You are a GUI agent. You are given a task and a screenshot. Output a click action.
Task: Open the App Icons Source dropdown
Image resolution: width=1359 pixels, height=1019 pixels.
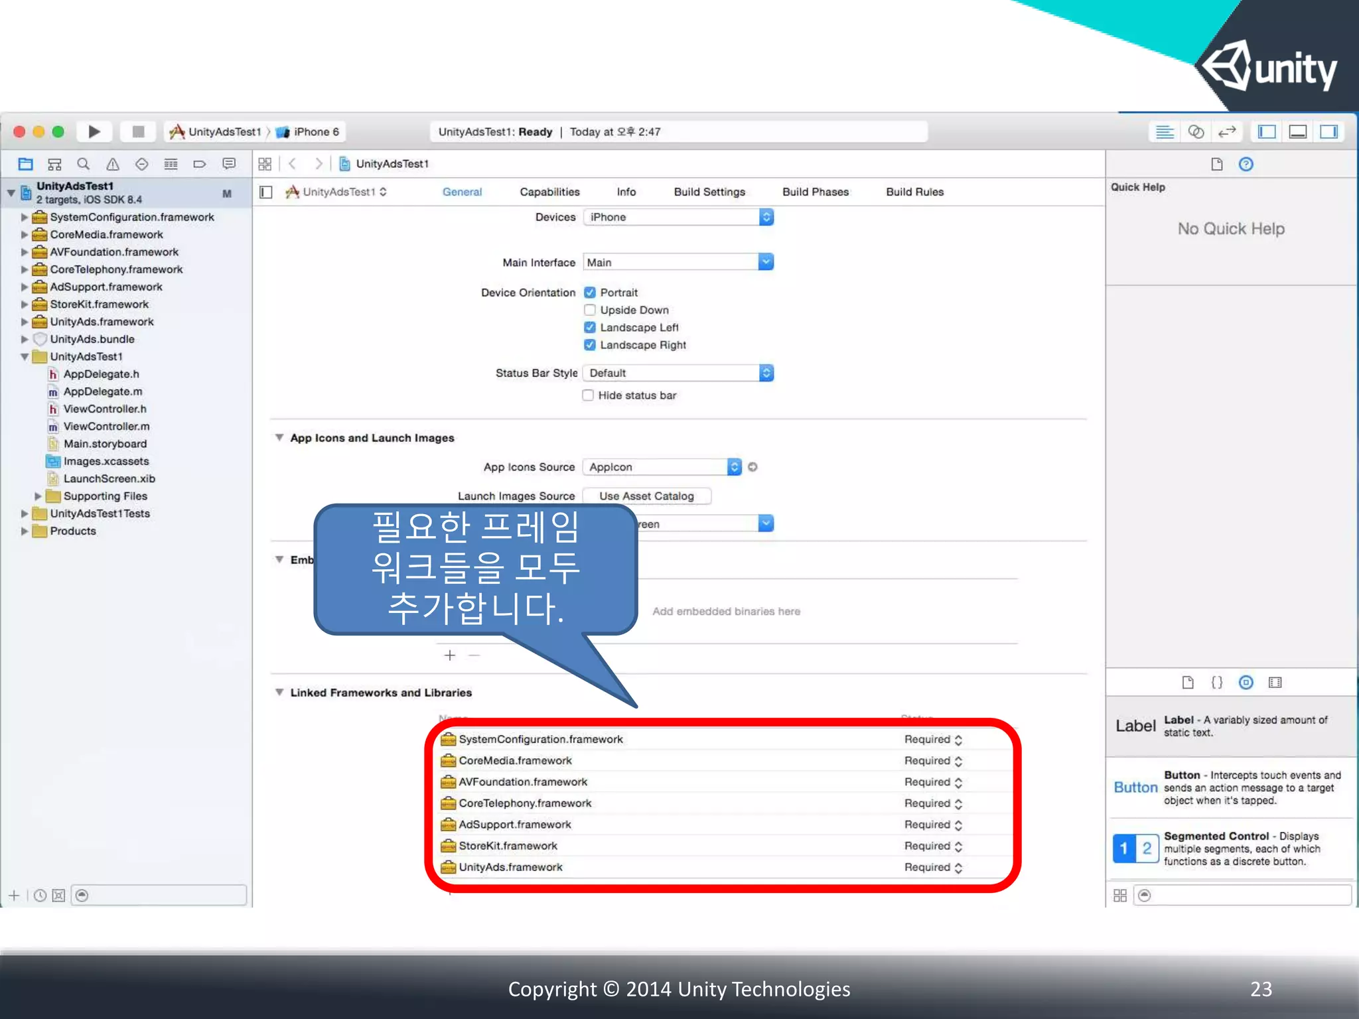(x=662, y=467)
